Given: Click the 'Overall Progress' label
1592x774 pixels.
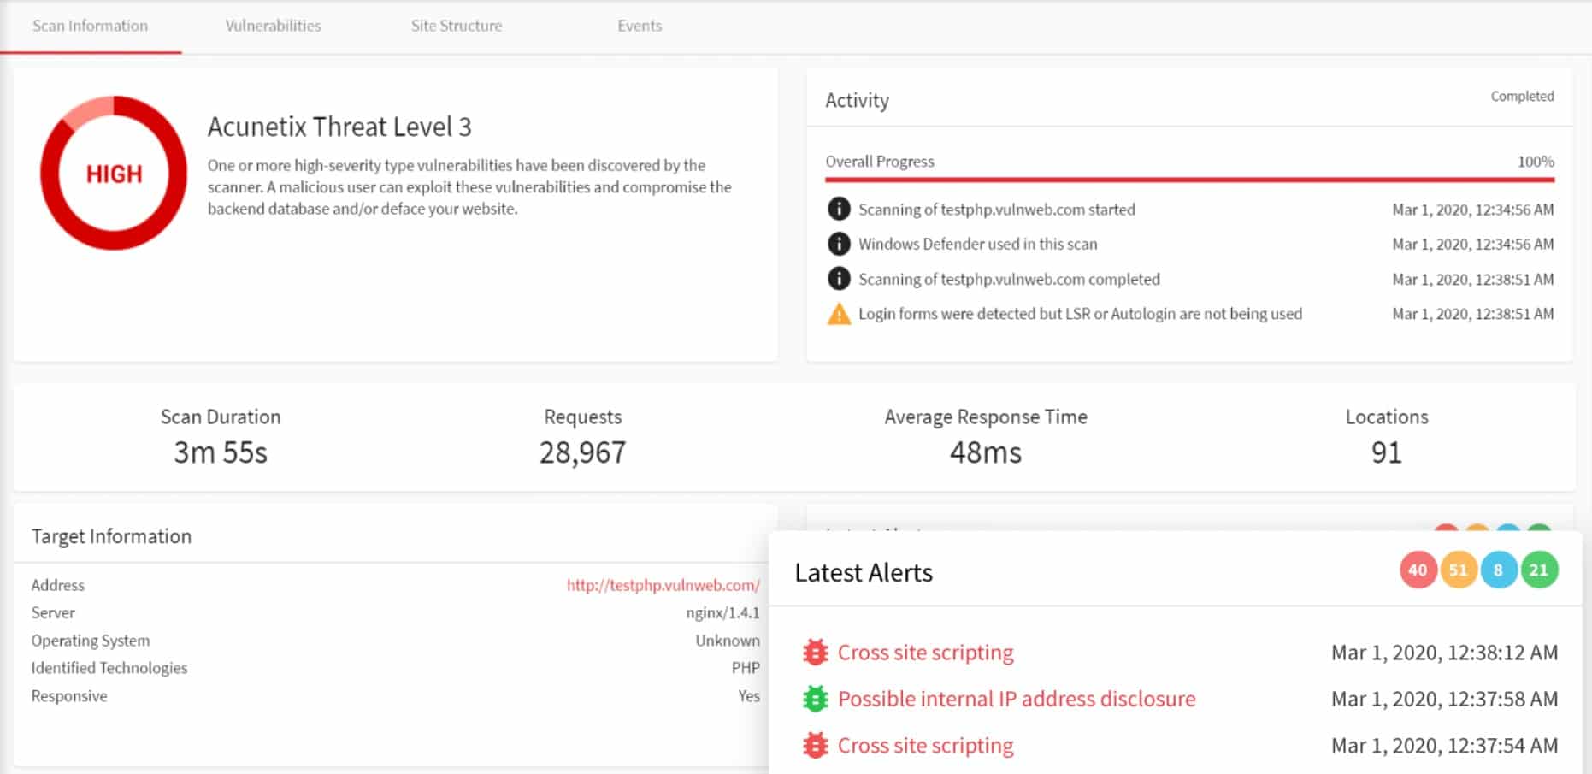Looking at the screenshot, I should click(880, 162).
